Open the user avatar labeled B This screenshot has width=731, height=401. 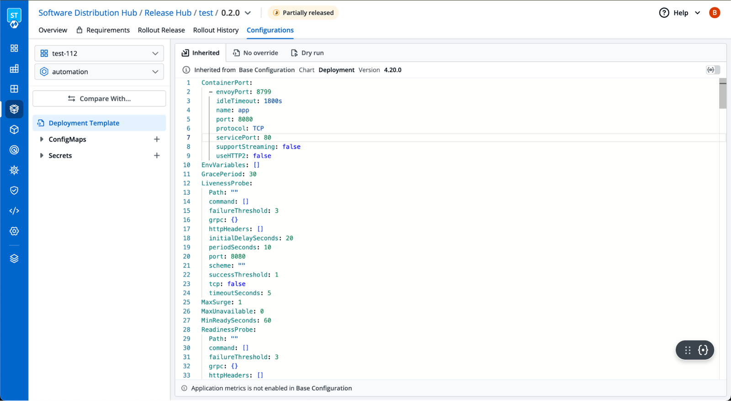[715, 13]
